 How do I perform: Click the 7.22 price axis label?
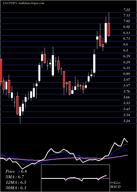pos(127,10)
